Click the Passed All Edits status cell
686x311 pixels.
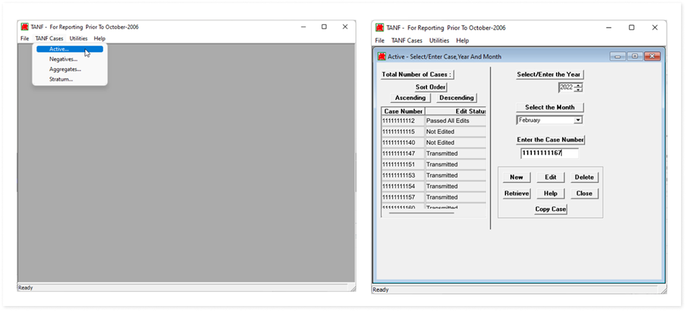[x=456, y=121]
